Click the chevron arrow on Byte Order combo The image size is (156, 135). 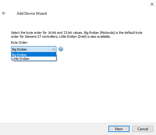pos(54,49)
